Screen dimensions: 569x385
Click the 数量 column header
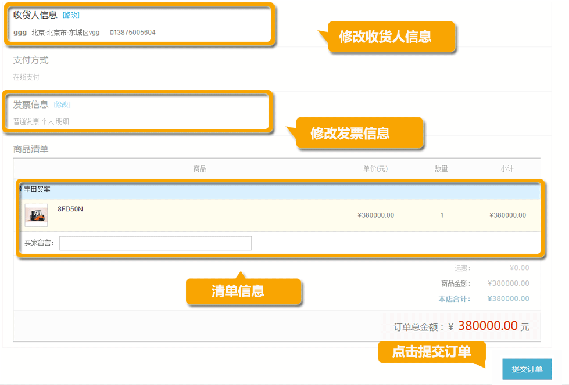pos(441,168)
